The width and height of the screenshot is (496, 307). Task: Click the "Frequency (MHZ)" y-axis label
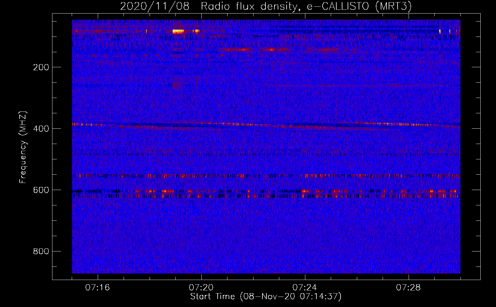click(23, 147)
